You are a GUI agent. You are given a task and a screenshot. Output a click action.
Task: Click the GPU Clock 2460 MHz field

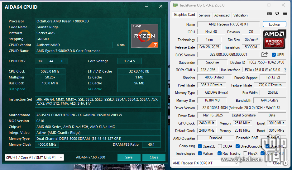tap(207, 123)
